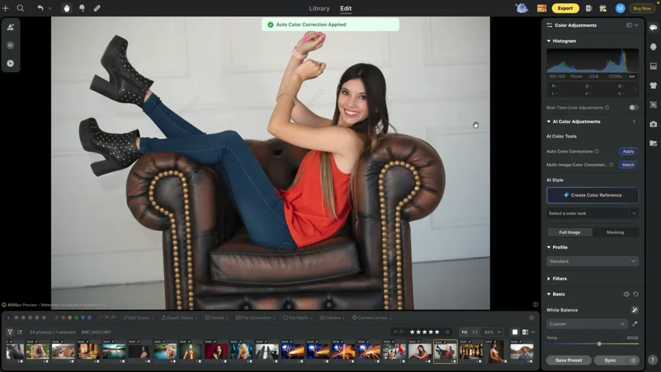
Task: Click White Balance auto wand icon
Action: point(635,310)
